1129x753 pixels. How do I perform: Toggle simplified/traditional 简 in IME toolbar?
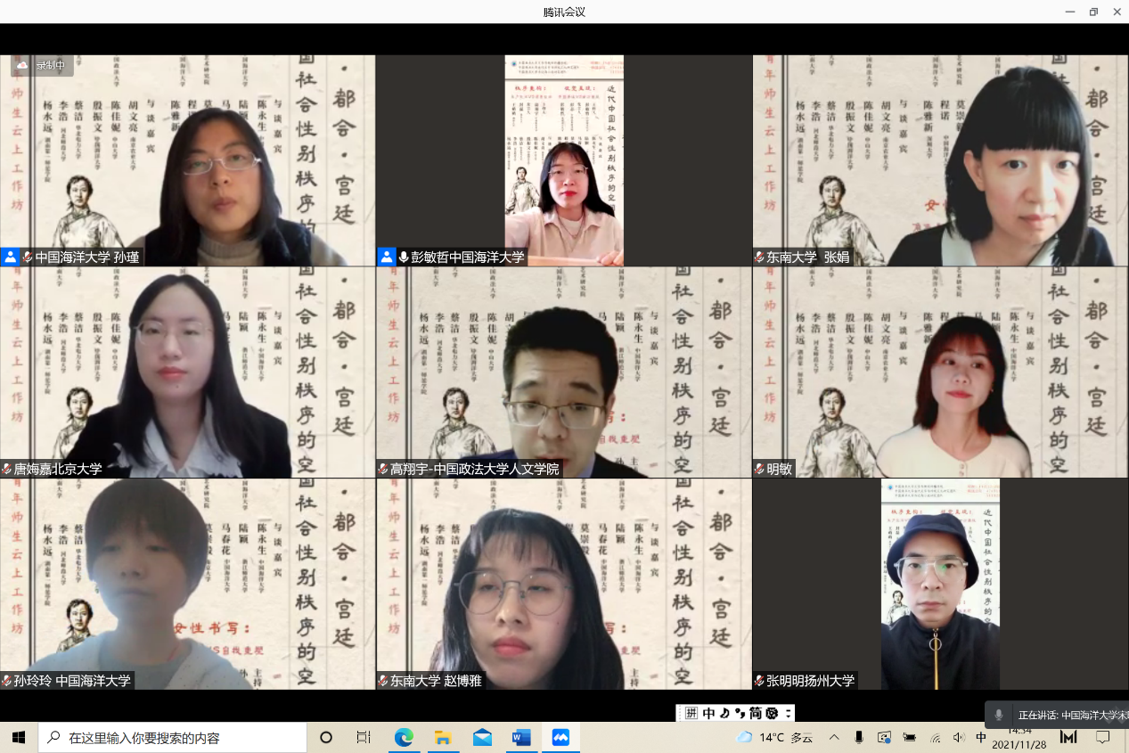754,713
